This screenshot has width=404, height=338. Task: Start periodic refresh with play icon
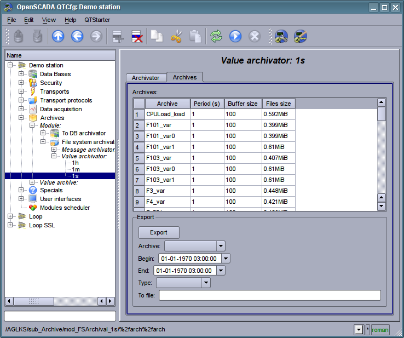235,36
